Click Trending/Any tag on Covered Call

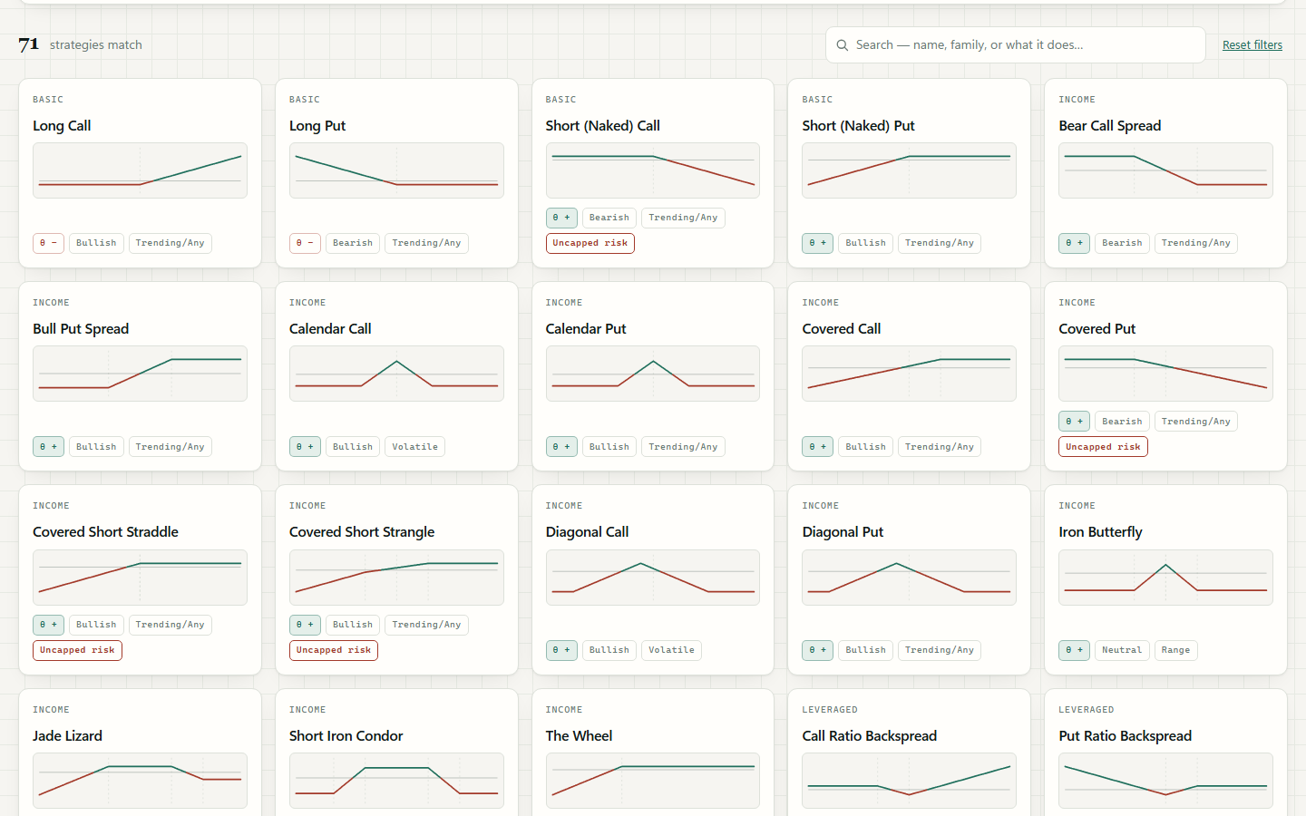[939, 447]
